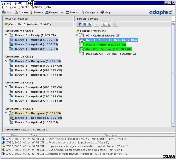The height and width of the screenshot is (159, 176).
Task: Click the scroll down arrow in logical pane
Action: (x=173, y=125)
